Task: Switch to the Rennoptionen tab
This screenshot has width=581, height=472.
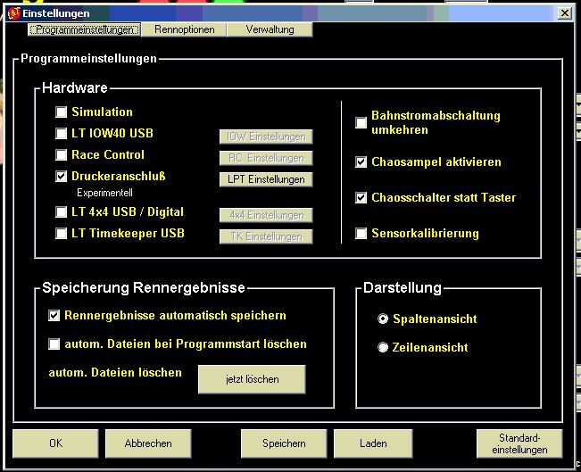Action: 184,29
